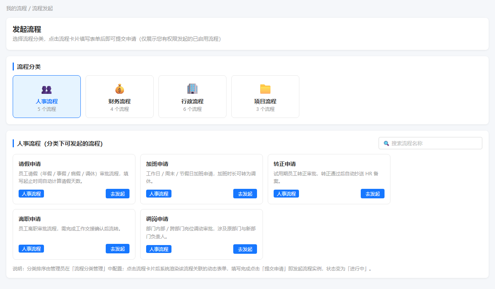This screenshot has height=289, width=495.
Task: Open the 行政流程 category
Action: (192, 97)
